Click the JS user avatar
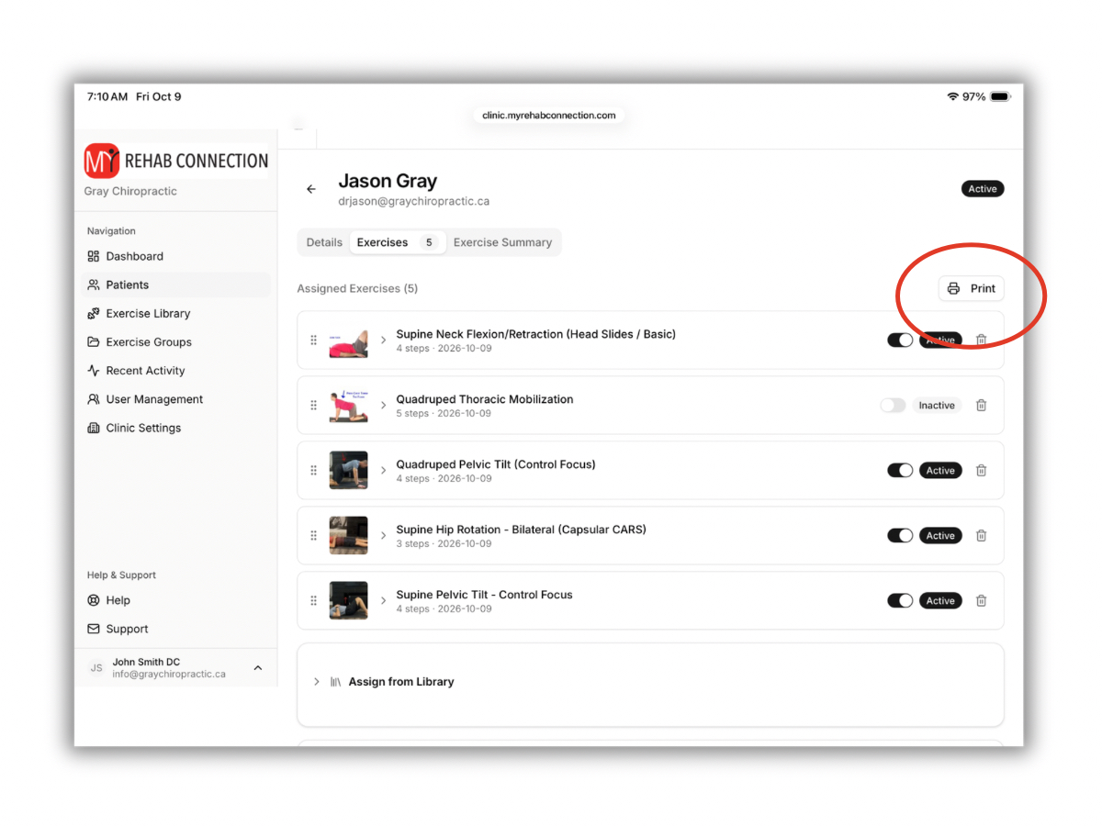The image size is (1102, 826). point(96,667)
